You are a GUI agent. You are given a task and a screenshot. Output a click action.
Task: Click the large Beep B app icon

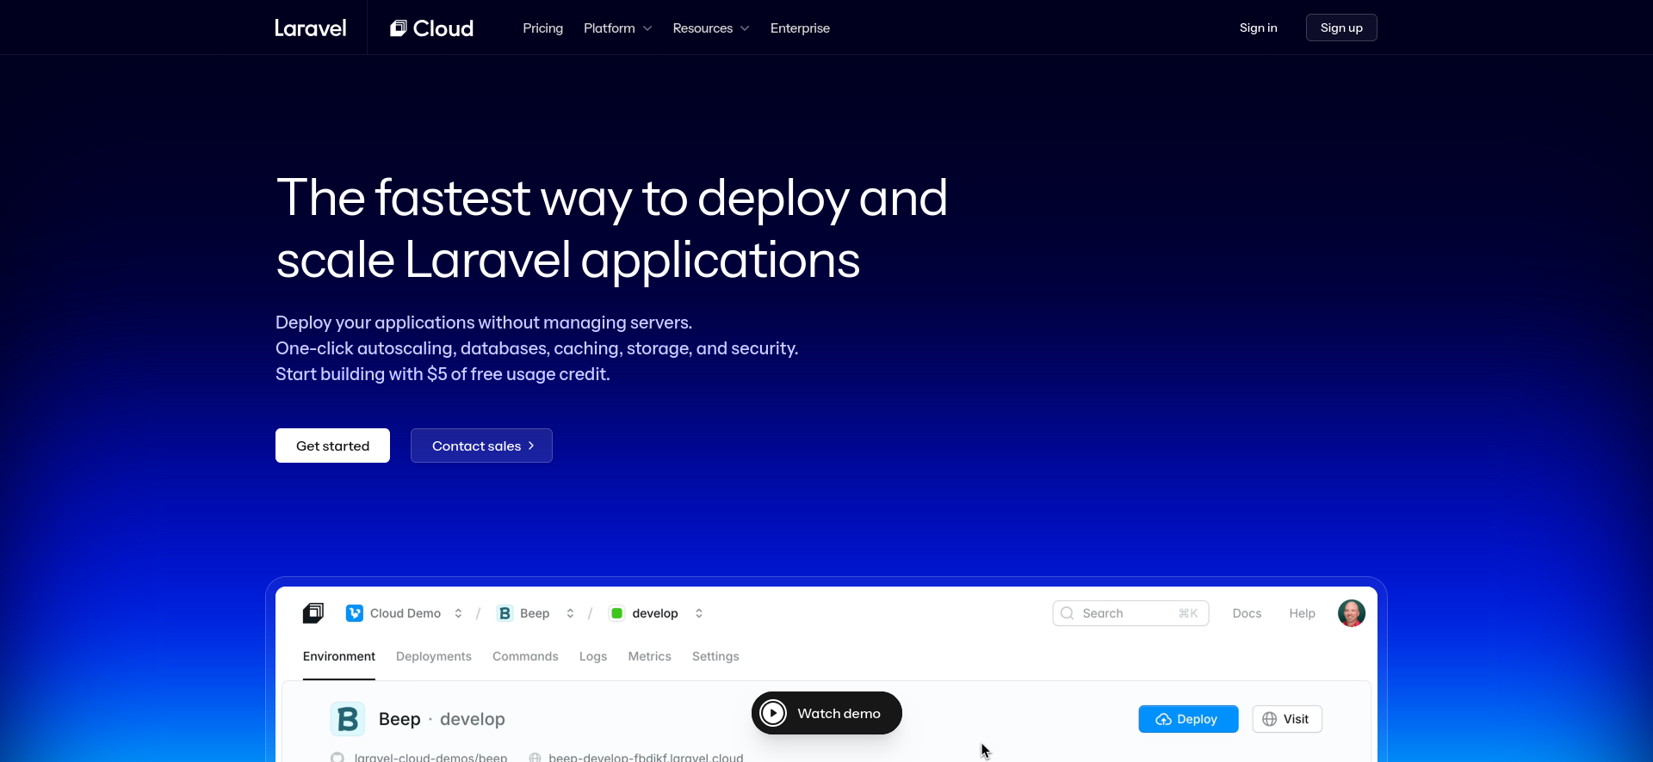[348, 719]
